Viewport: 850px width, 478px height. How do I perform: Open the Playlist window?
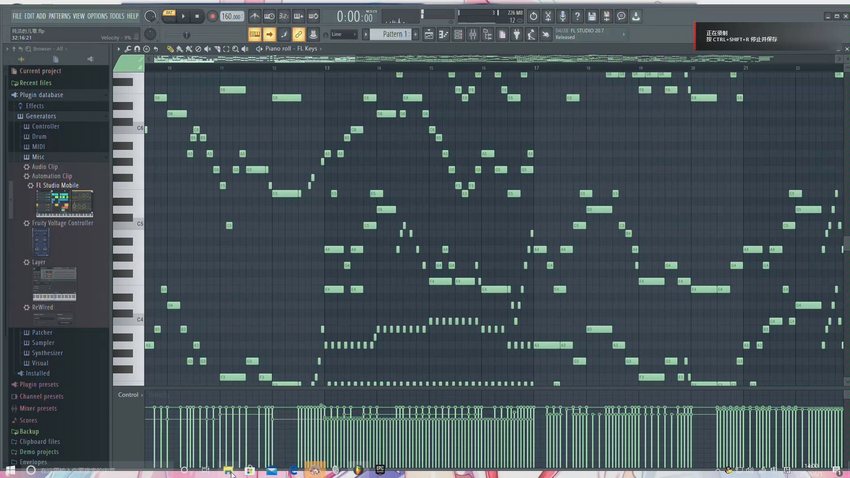(429, 34)
